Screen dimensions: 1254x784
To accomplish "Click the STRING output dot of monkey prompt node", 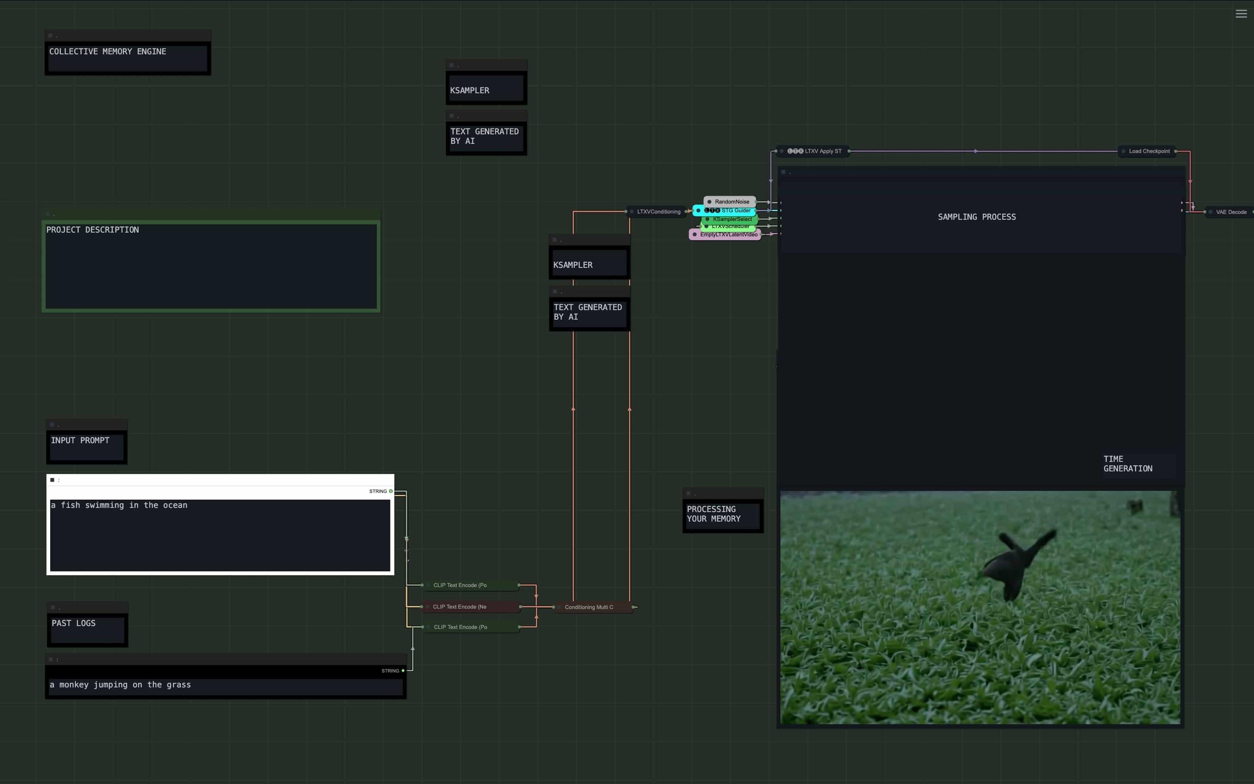I will click(403, 670).
